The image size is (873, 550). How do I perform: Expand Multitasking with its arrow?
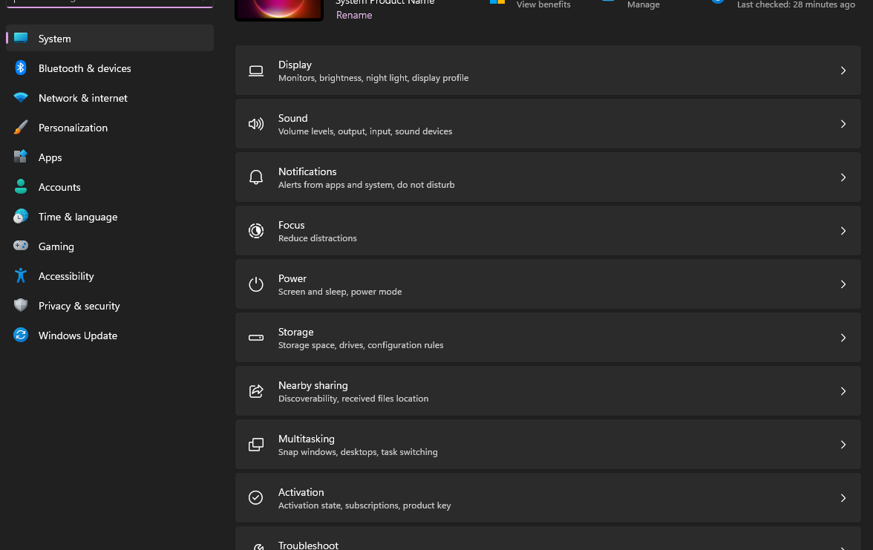tap(843, 445)
